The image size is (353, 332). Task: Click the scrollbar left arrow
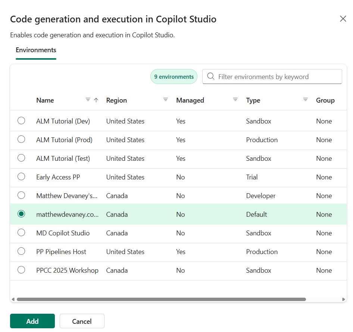point(13,299)
